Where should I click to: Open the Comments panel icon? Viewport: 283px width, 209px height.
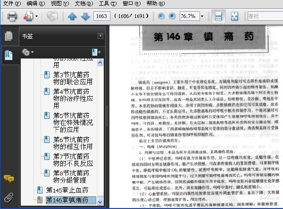point(8,178)
